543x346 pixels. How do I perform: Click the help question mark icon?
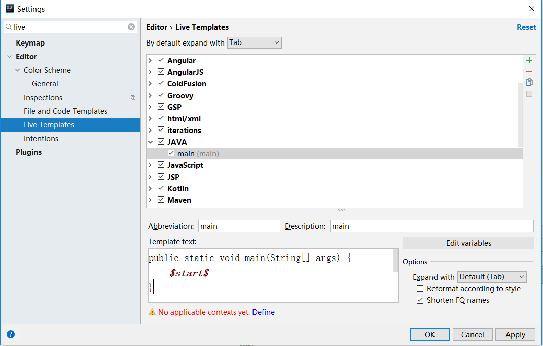point(11,334)
